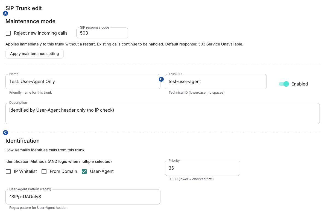Image resolution: width=325 pixels, height=214 pixels.
Task: Click the Maintenance mode heading
Action: [x=30, y=21]
